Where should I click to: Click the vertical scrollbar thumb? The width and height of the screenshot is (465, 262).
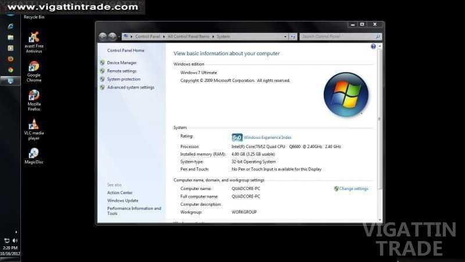(x=380, y=119)
